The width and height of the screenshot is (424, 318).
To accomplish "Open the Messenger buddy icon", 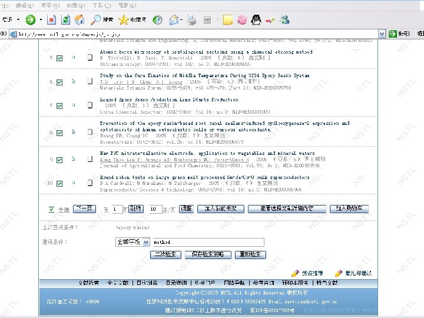I will click(x=285, y=20).
